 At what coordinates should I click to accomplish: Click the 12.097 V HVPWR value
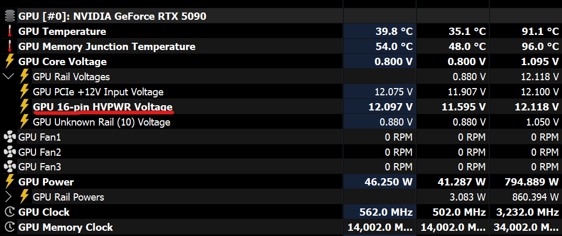391,107
